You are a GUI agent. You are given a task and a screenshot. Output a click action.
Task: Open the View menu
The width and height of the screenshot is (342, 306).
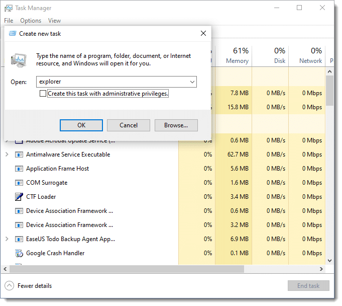coord(55,21)
